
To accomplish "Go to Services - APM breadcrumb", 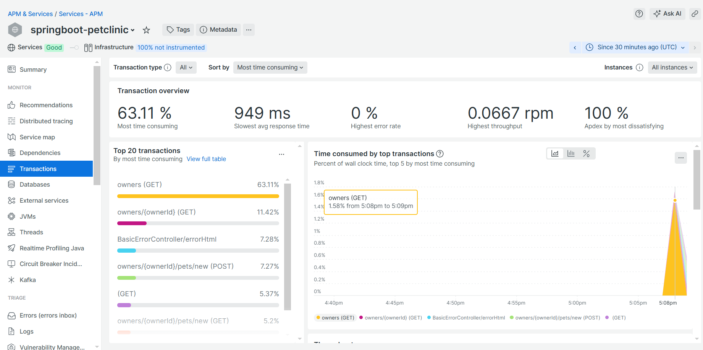I will pos(81,14).
